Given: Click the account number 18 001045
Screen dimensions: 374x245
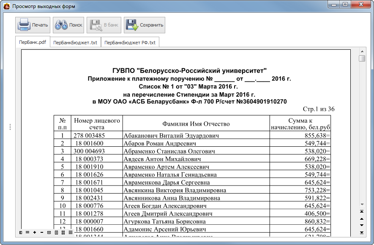Looking at the screenshot, I should coord(89,190).
